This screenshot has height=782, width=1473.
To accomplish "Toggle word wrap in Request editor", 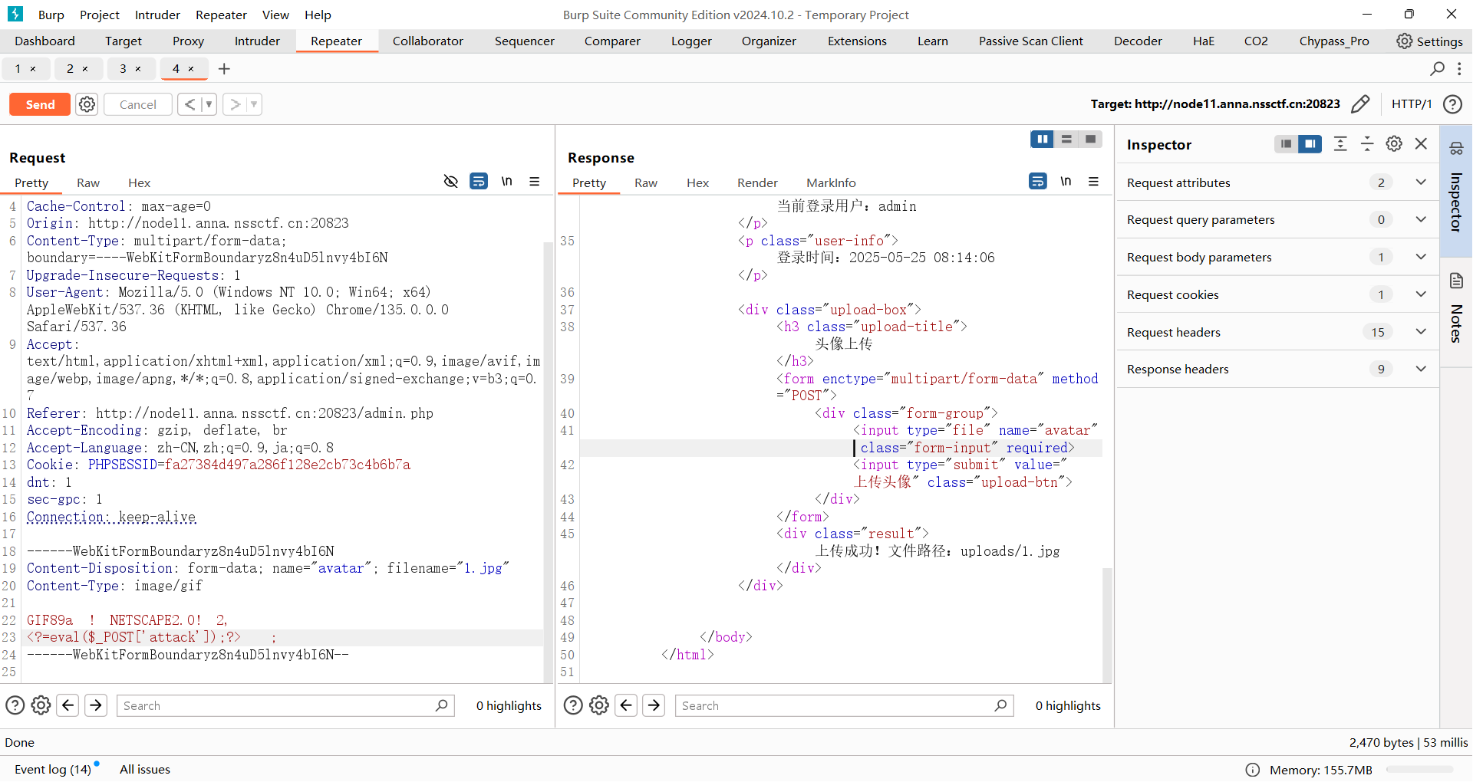I will click(479, 182).
